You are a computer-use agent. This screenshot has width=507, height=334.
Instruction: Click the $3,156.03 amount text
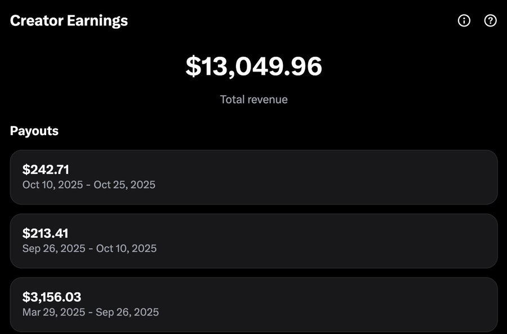pos(52,297)
